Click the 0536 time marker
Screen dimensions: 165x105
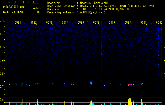(96, 23)
